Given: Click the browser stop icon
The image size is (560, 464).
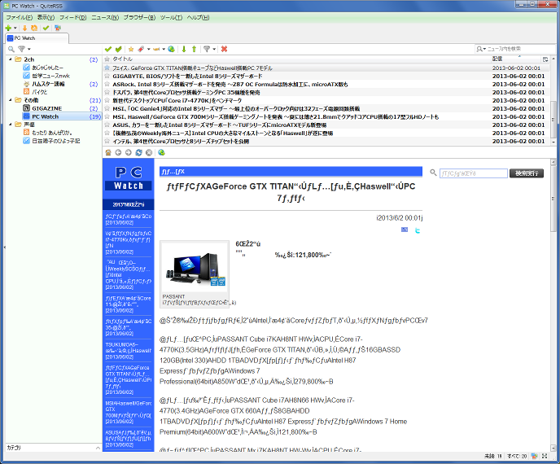Looking at the screenshot, I should 149,152.
